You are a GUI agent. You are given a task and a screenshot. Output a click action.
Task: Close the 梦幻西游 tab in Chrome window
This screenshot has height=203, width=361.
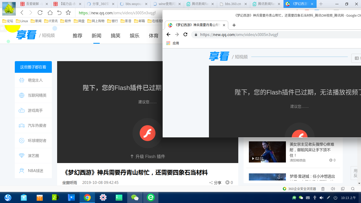224,25
